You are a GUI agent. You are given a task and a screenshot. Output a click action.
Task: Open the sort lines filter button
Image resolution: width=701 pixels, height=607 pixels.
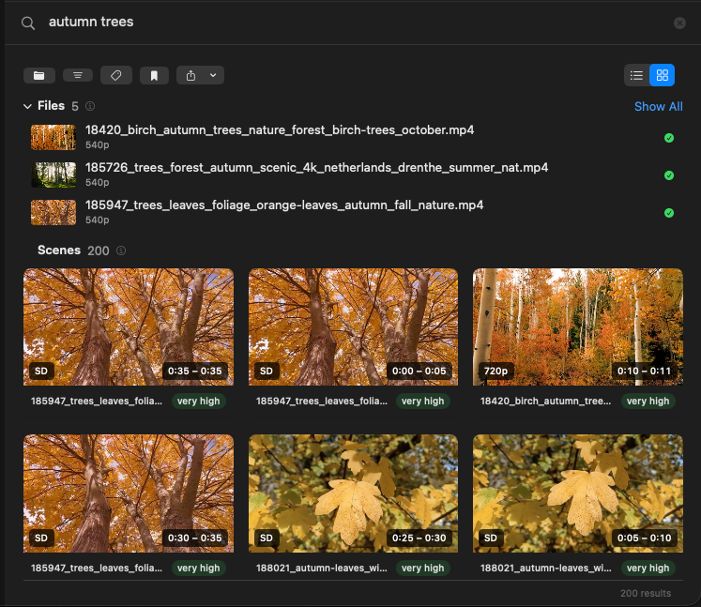(78, 75)
